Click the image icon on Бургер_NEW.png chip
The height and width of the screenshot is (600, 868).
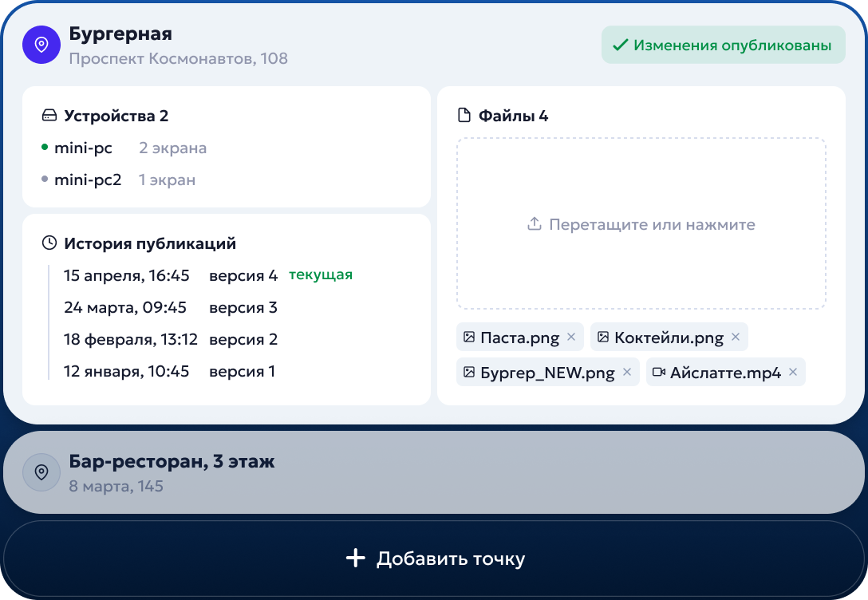tap(469, 372)
